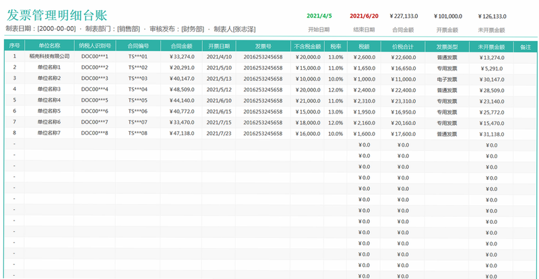The height and width of the screenshot is (279, 539).
Task: Select the 合同编号 column header
Action: (138, 46)
